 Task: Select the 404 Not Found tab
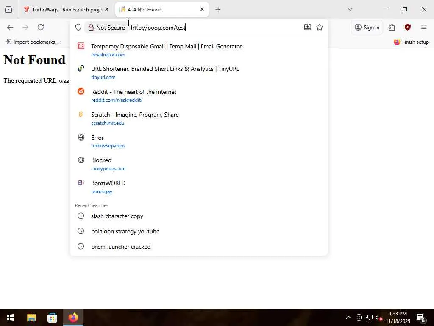pos(161,9)
